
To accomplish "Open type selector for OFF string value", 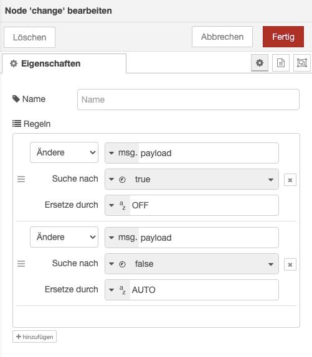I will (118, 205).
